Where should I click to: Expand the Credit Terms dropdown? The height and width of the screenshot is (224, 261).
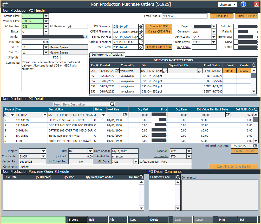pos(214,42)
